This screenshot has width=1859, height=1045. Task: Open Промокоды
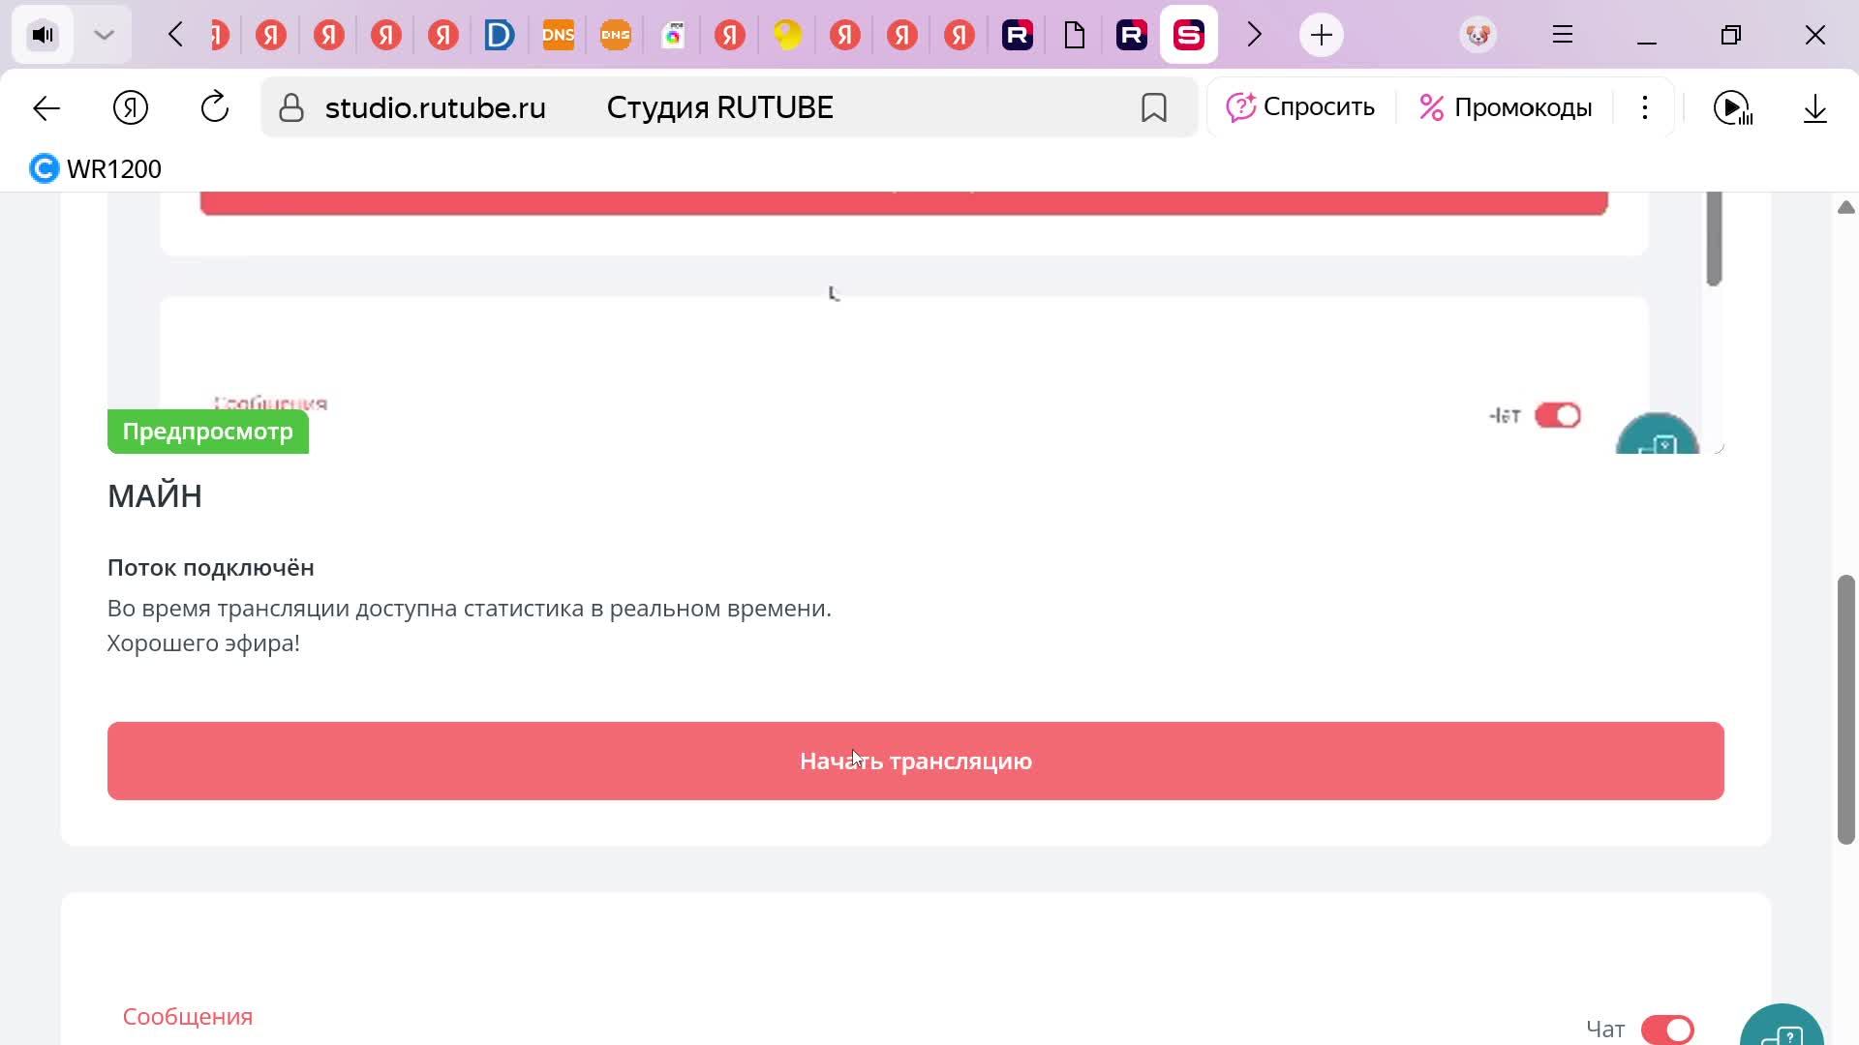[1505, 107]
